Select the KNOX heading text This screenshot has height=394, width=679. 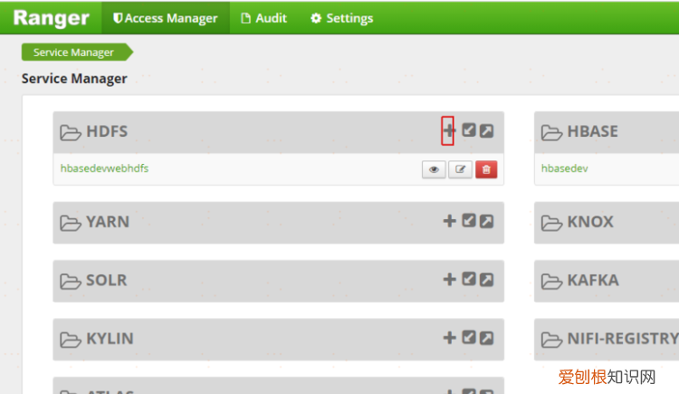pyautogui.click(x=590, y=222)
